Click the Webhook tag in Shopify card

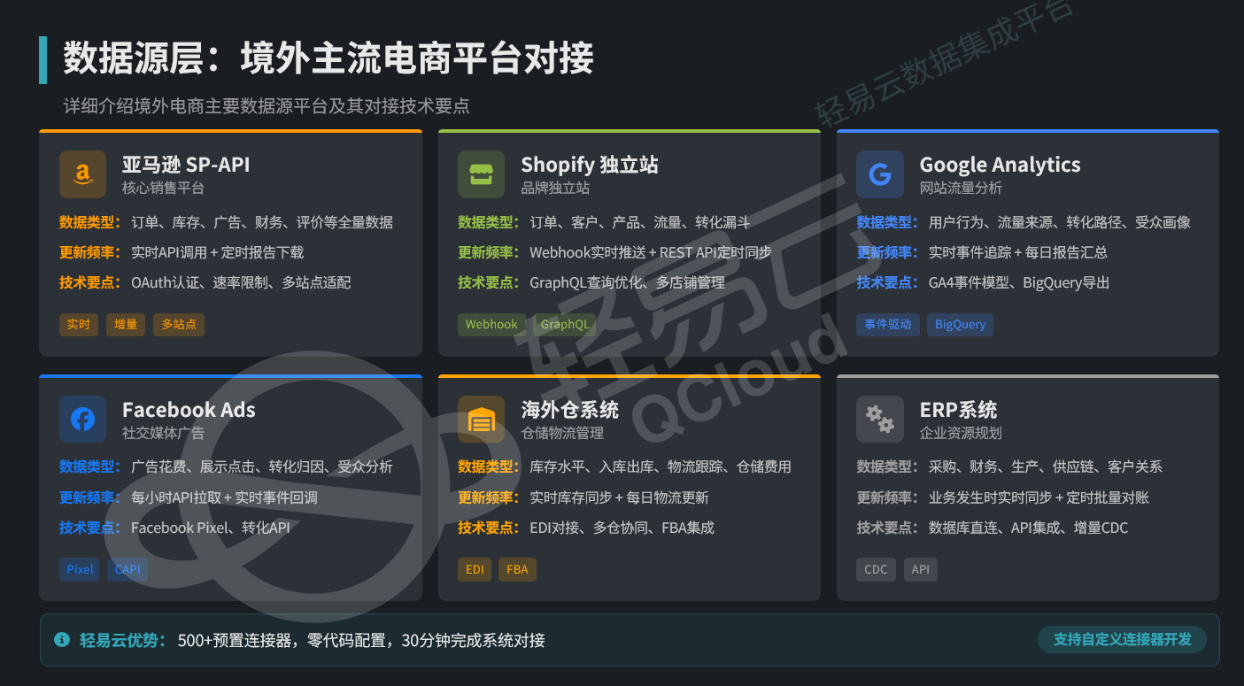click(x=491, y=324)
